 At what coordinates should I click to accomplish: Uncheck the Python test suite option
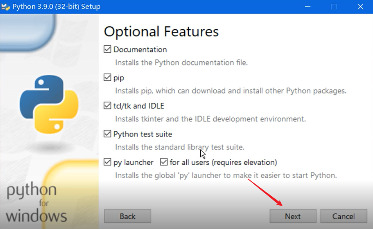coord(108,134)
